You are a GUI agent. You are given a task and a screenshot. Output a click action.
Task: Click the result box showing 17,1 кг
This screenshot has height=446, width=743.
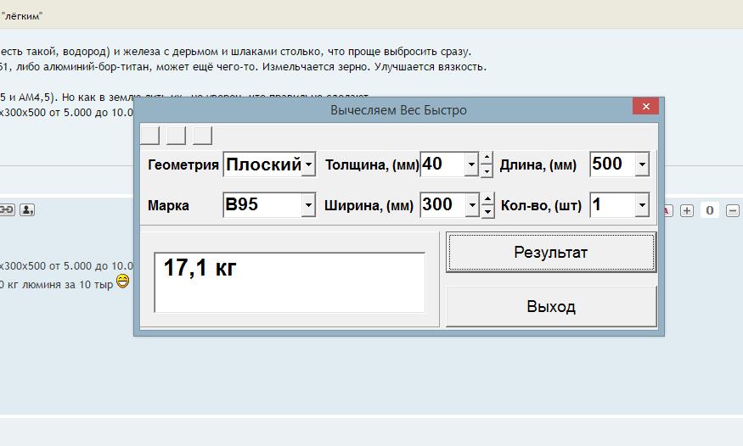click(x=290, y=282)
